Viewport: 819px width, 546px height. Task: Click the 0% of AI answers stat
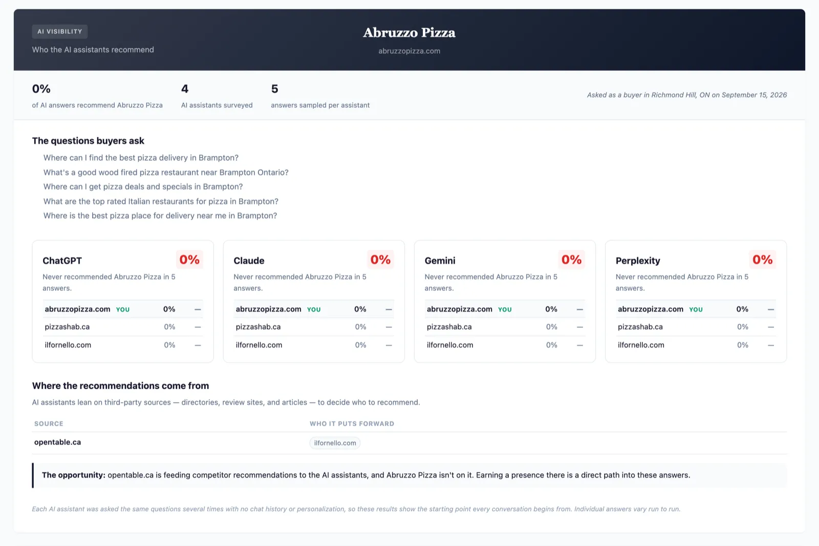click(97, 96)
